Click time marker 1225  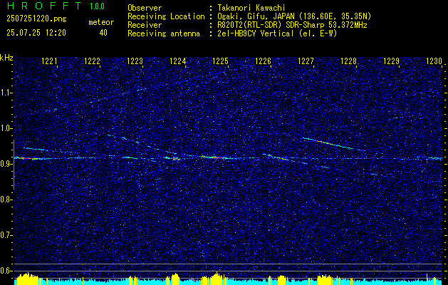220,61
